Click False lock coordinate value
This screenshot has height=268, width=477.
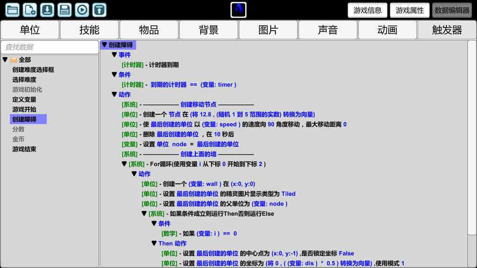click(x=346, y=254)
